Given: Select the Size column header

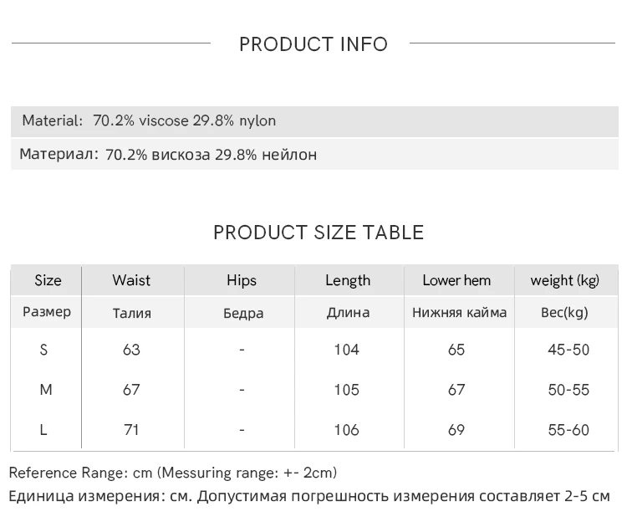Looking at the screenshot, I should (x=48, y=280).
